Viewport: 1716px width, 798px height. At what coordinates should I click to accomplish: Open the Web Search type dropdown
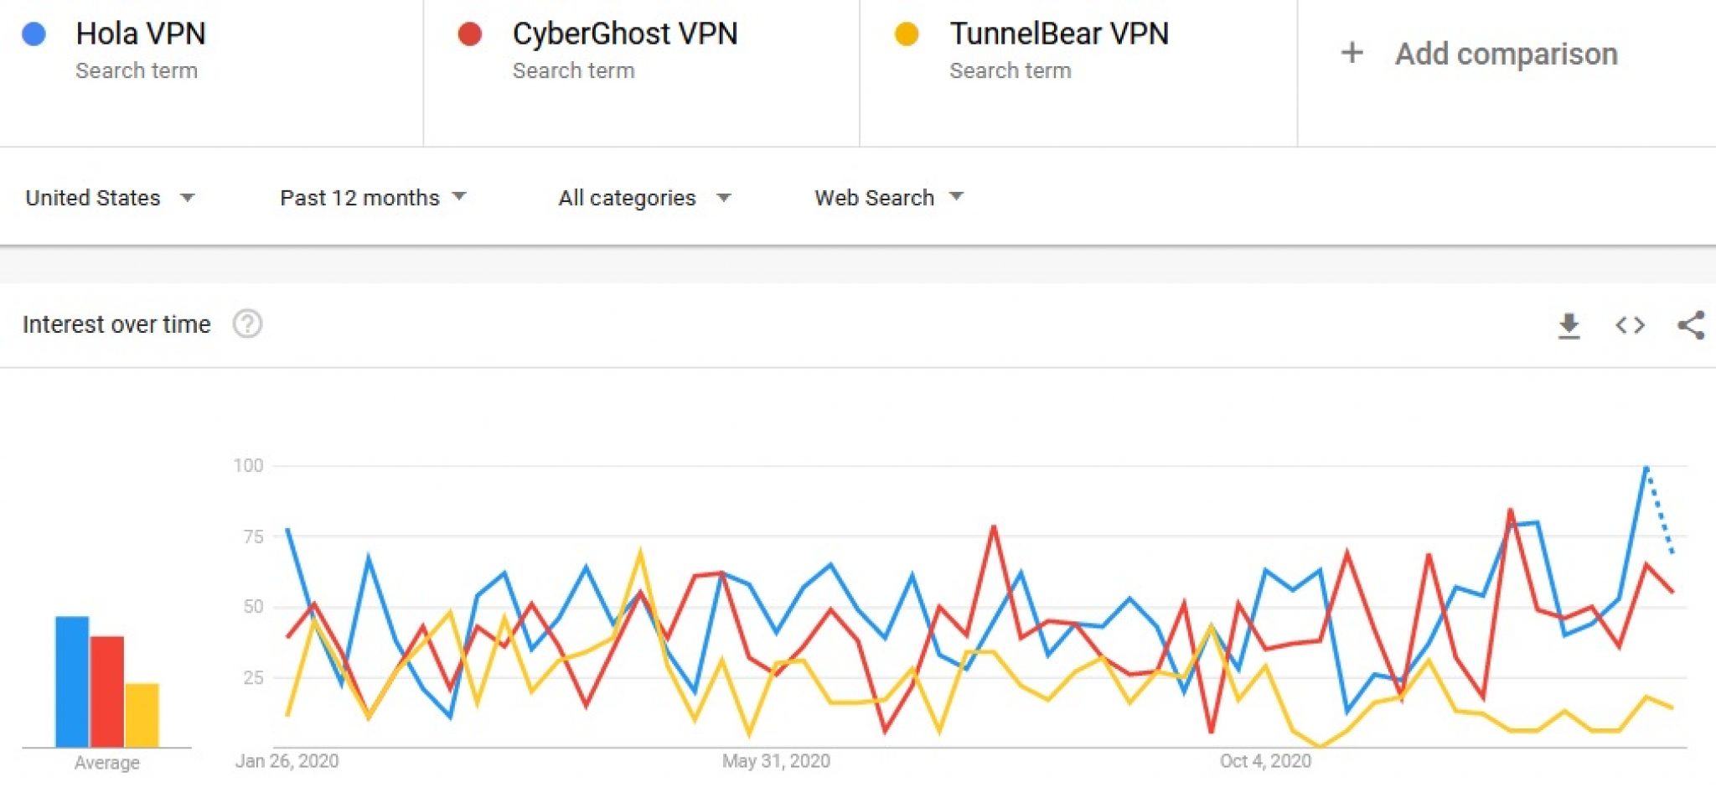889,198
